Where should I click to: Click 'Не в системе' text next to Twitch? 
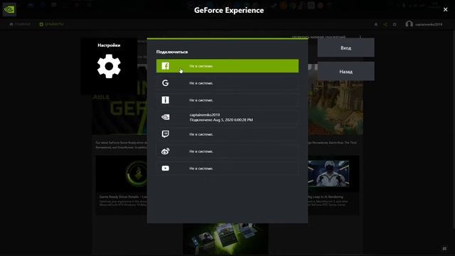201,134
